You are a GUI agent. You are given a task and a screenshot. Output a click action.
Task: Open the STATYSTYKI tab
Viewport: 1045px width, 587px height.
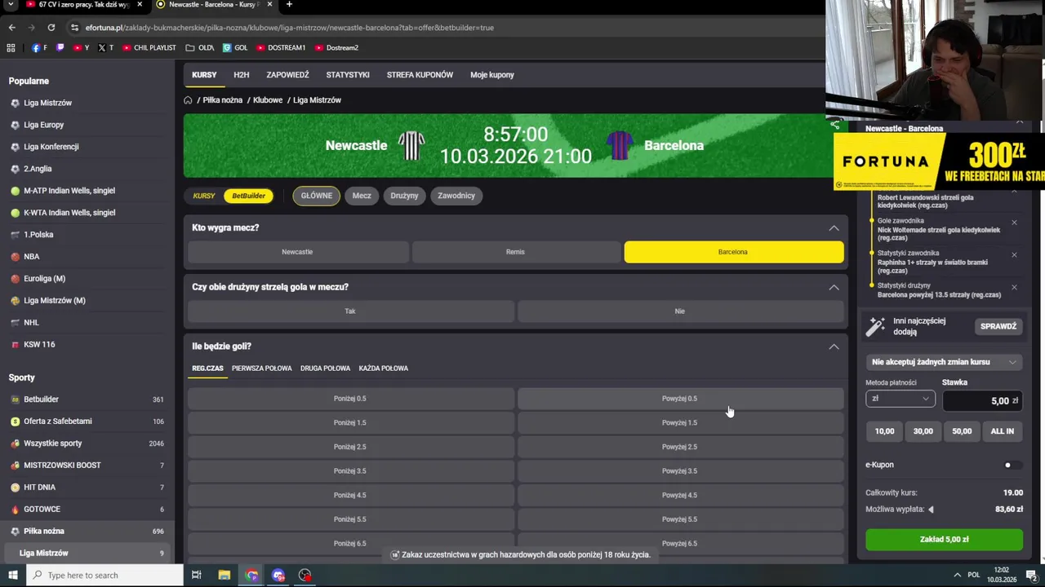click(348, 75)
